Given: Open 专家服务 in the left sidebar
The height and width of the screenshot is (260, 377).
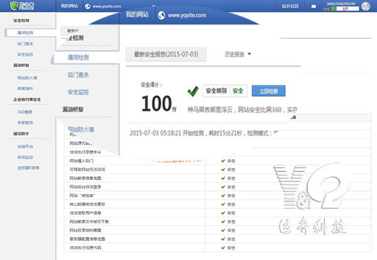Looking at the screenshot, I should pos(25,123).
